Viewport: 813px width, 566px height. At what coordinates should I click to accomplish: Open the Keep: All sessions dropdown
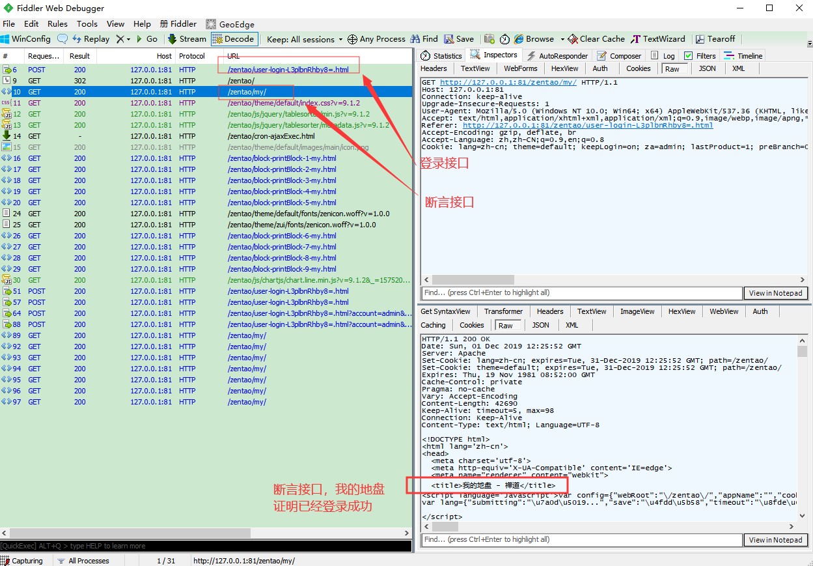click(305, 39)
